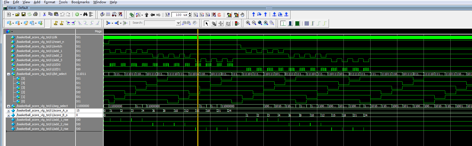This screenshot has height=146, width=472.
Task: Click the Zoom In magnifier icon
Action: (248, 23)
